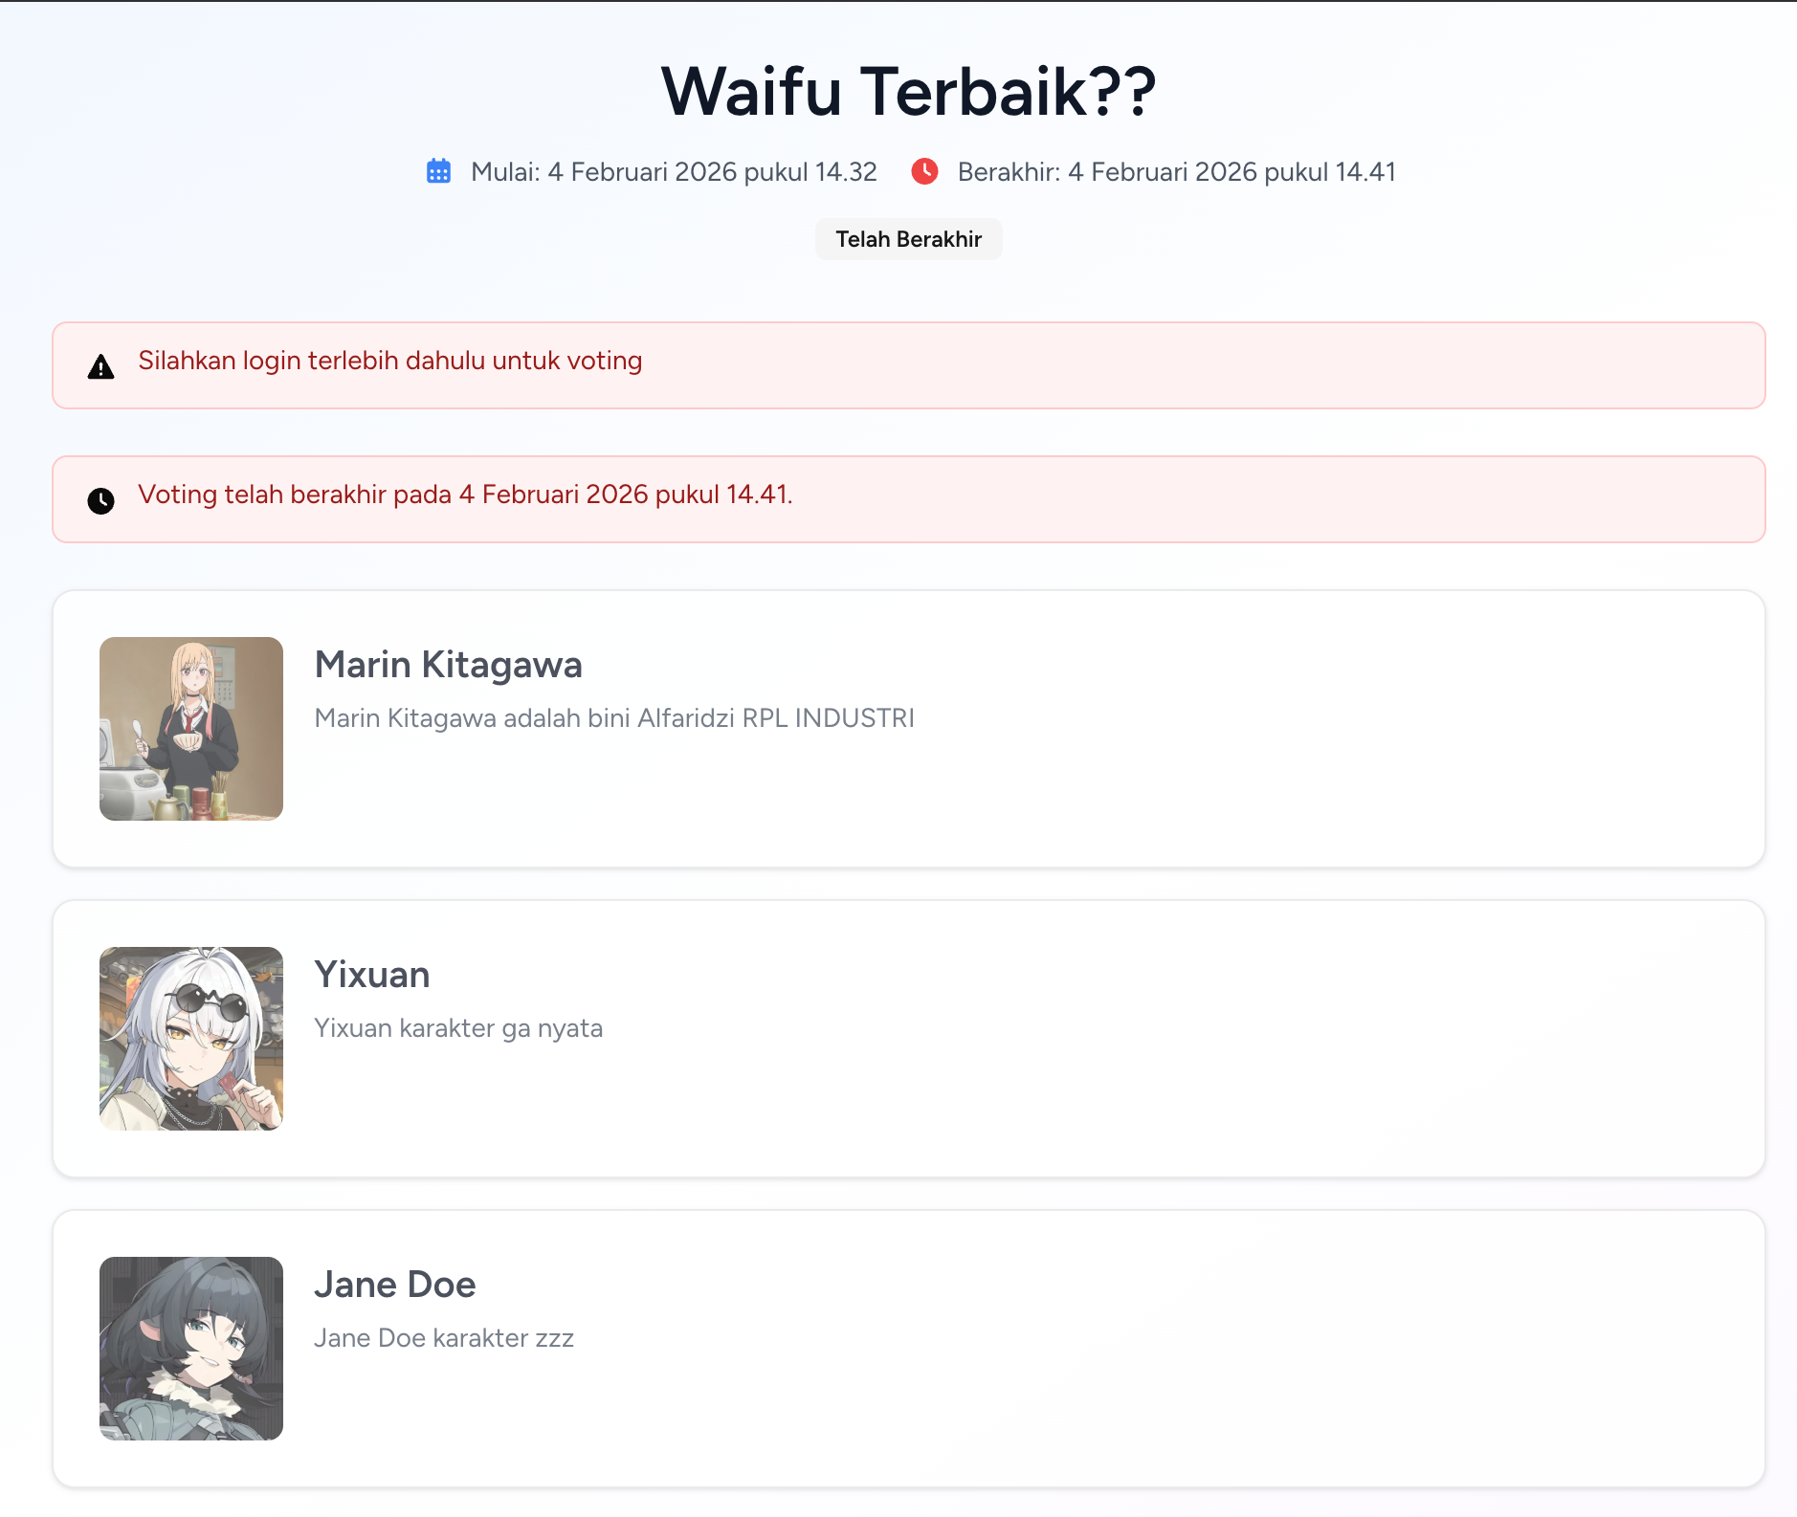The width and height of the screenshot is (1797, 1517).
Task: Click the Voting telah berakhir notice text
Action: [x=466, y=495]
